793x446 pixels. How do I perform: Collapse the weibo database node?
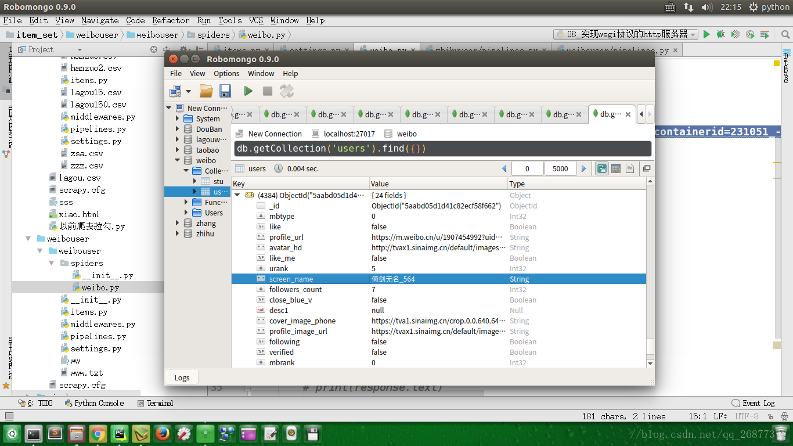(x=178, y=160)
